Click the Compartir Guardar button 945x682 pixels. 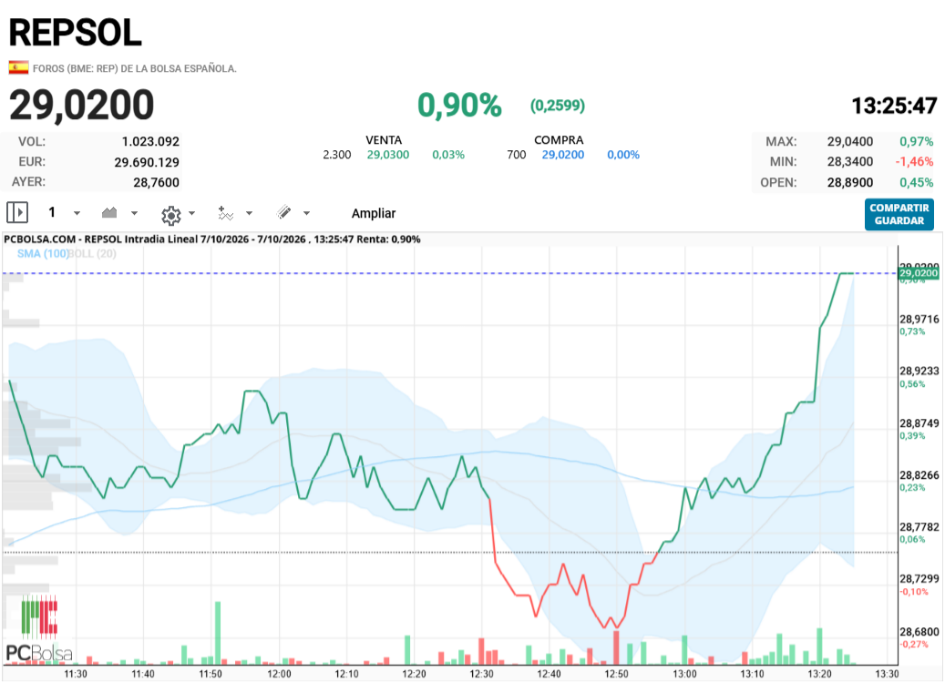coord(899,214)
